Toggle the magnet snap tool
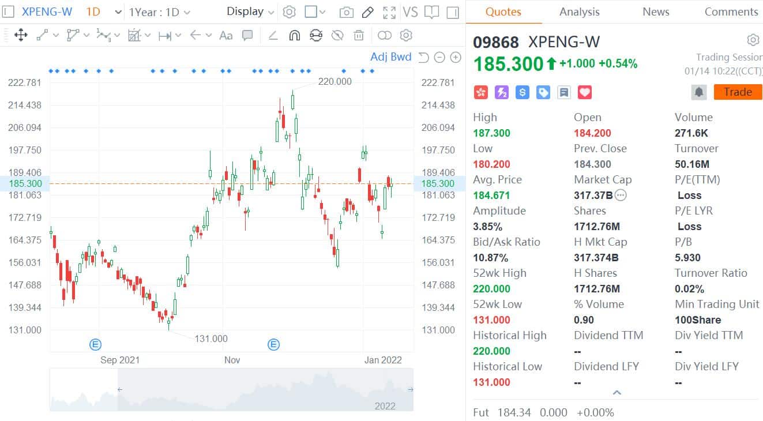This screenshot has height=421, width=763. [x=295, y=35]
